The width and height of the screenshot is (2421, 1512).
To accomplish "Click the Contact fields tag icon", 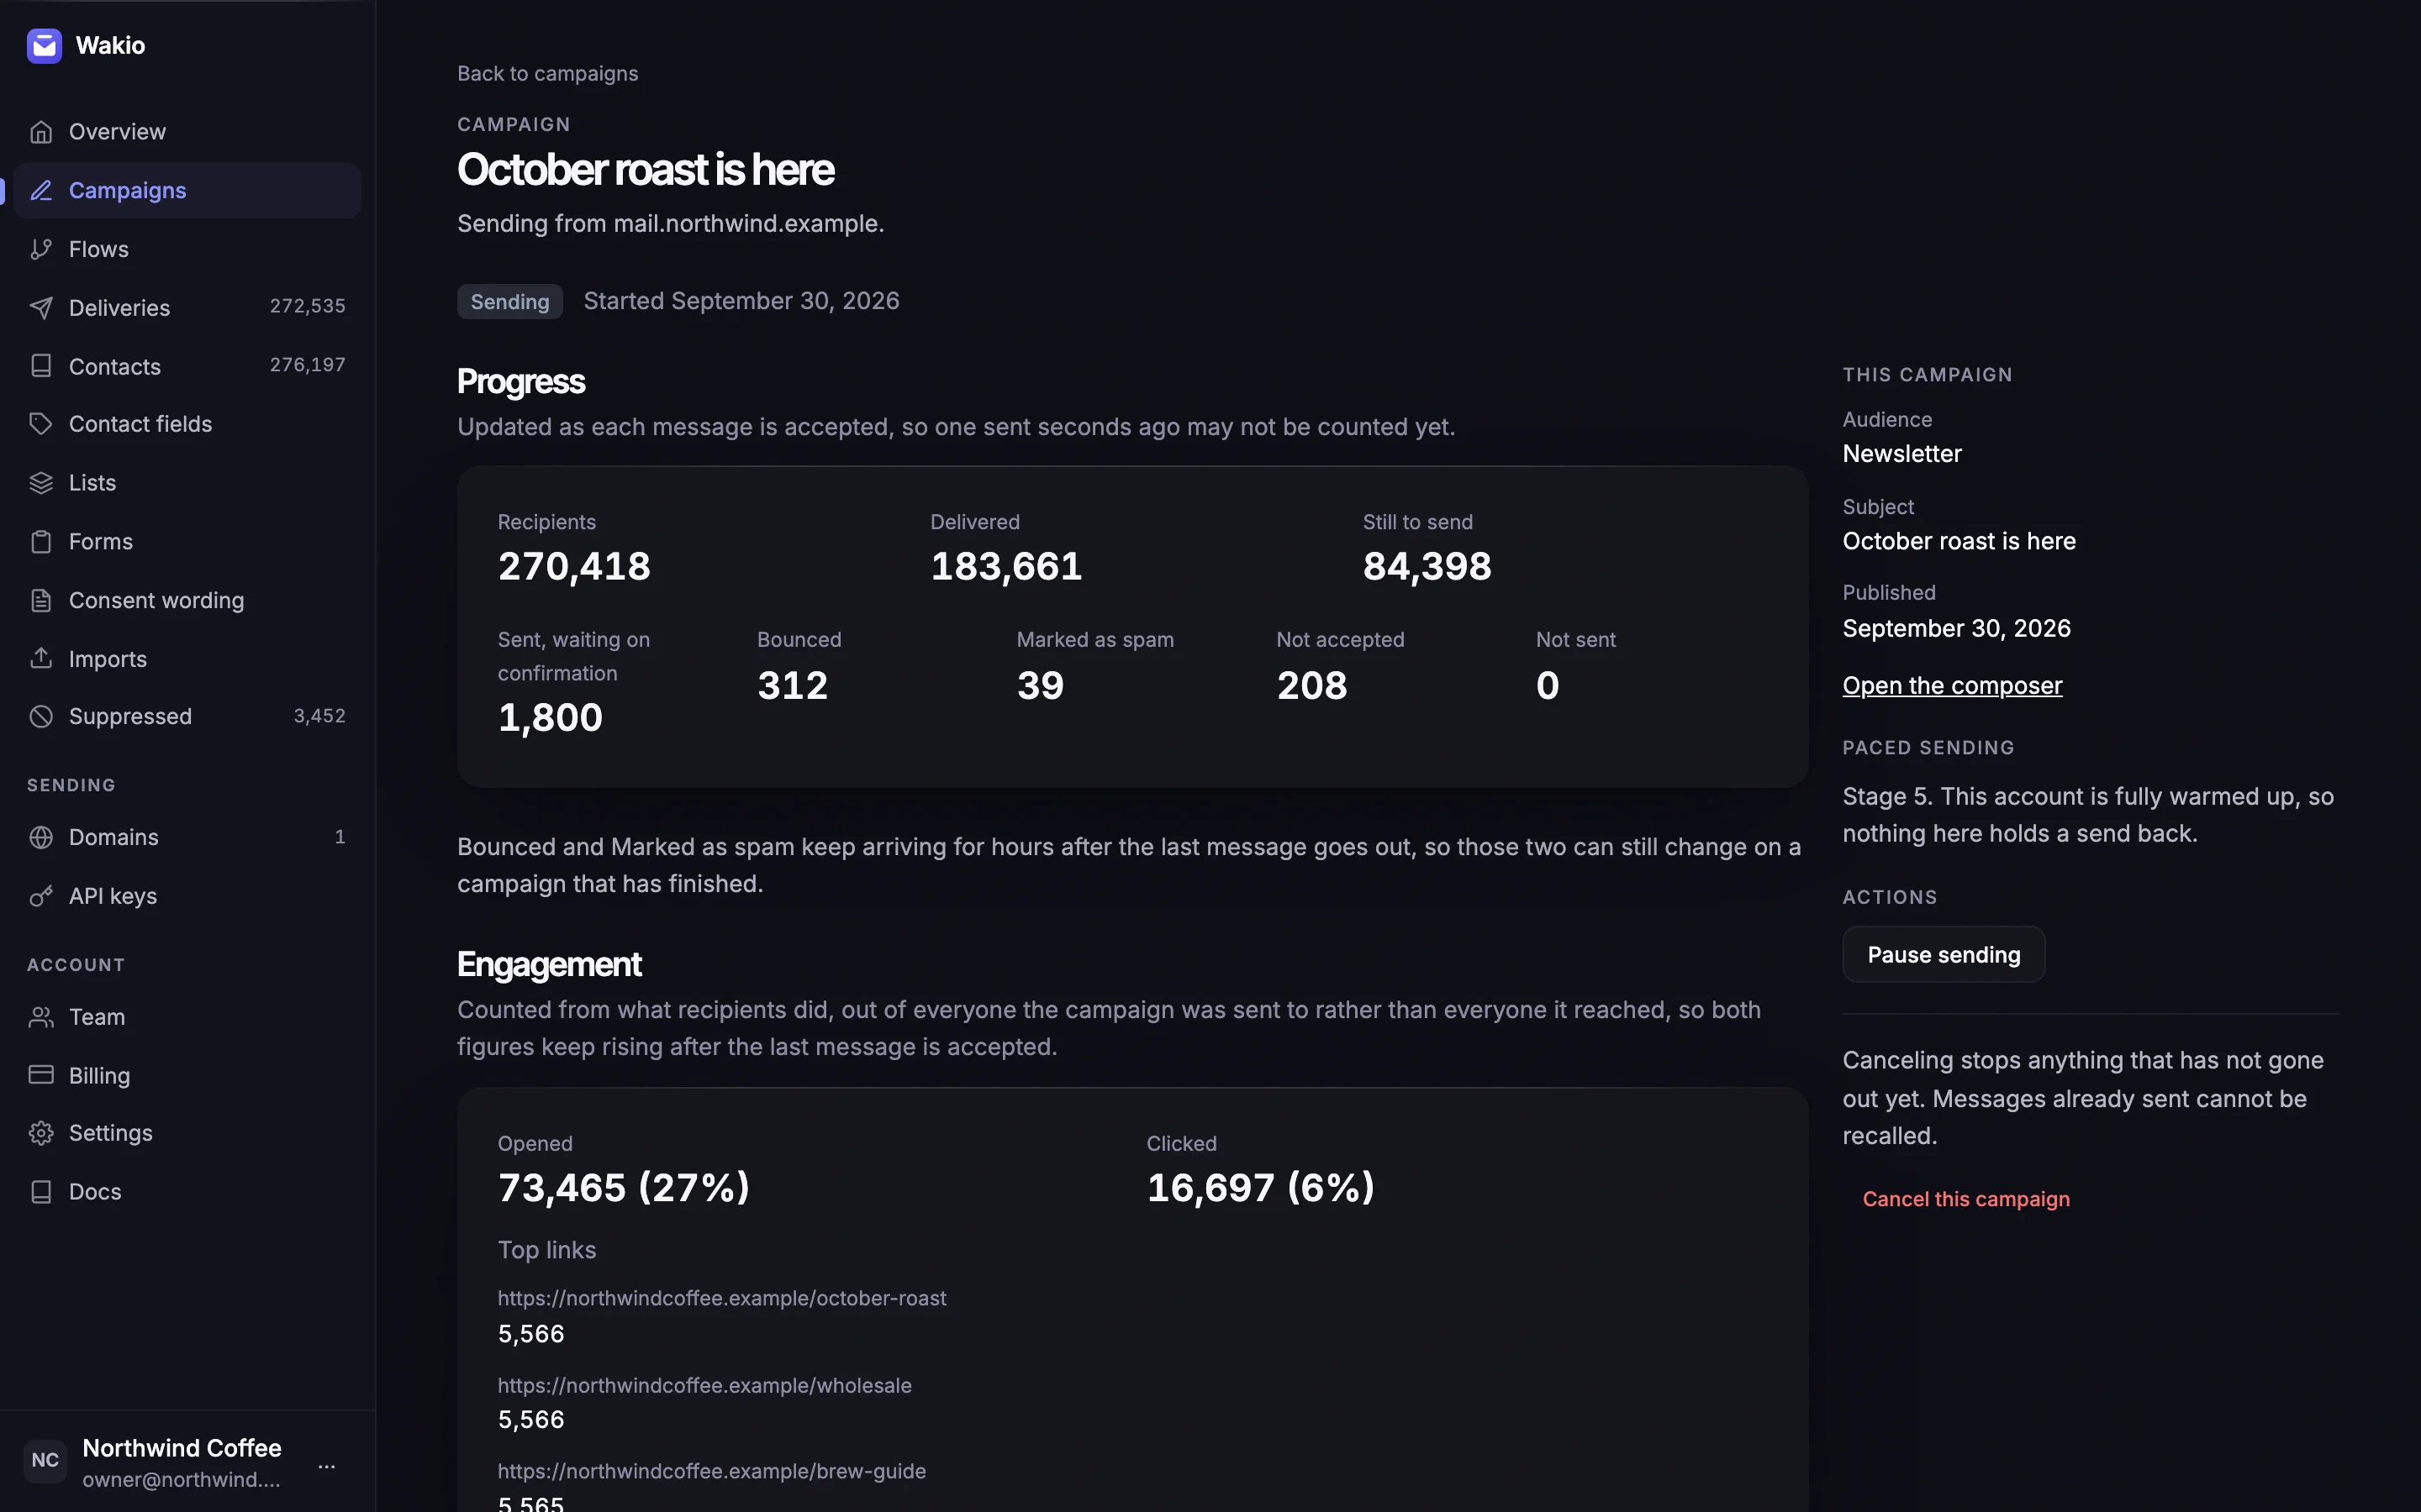I will point(41,424).
